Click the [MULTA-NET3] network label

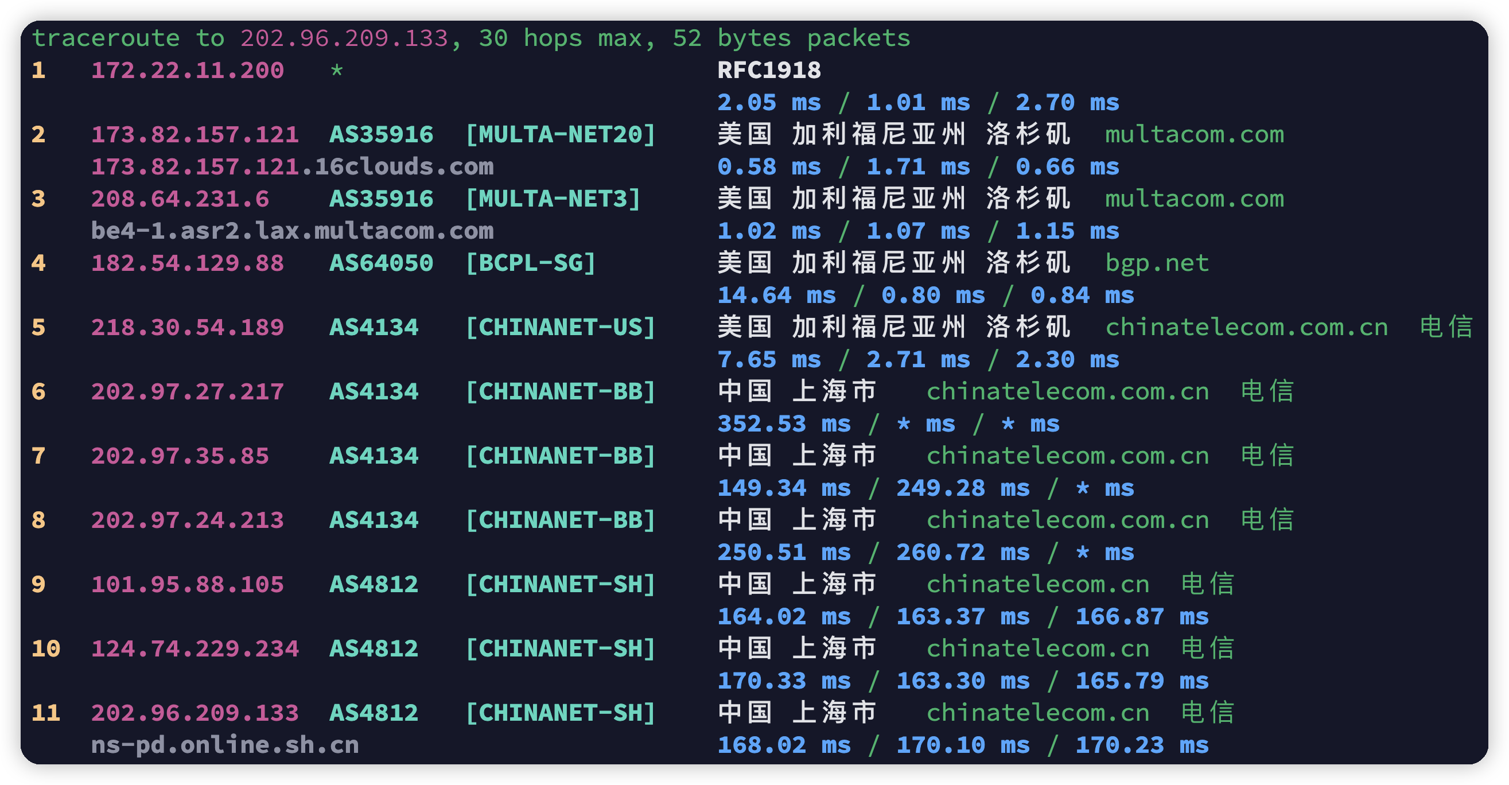click(553, 199)
